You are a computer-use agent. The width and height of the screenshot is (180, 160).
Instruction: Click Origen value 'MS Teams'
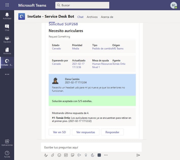click(118, 48)
